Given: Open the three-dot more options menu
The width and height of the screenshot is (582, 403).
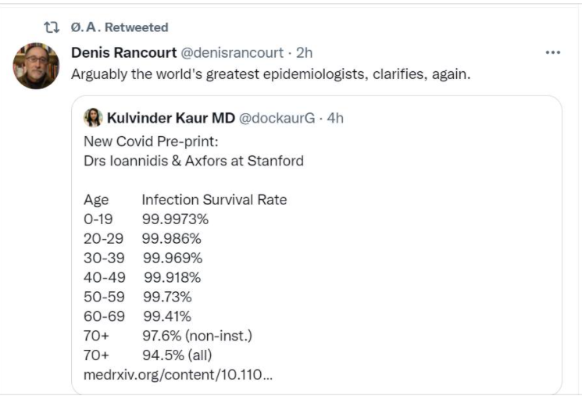Looking at the screenshot, I should coord(553,52).
